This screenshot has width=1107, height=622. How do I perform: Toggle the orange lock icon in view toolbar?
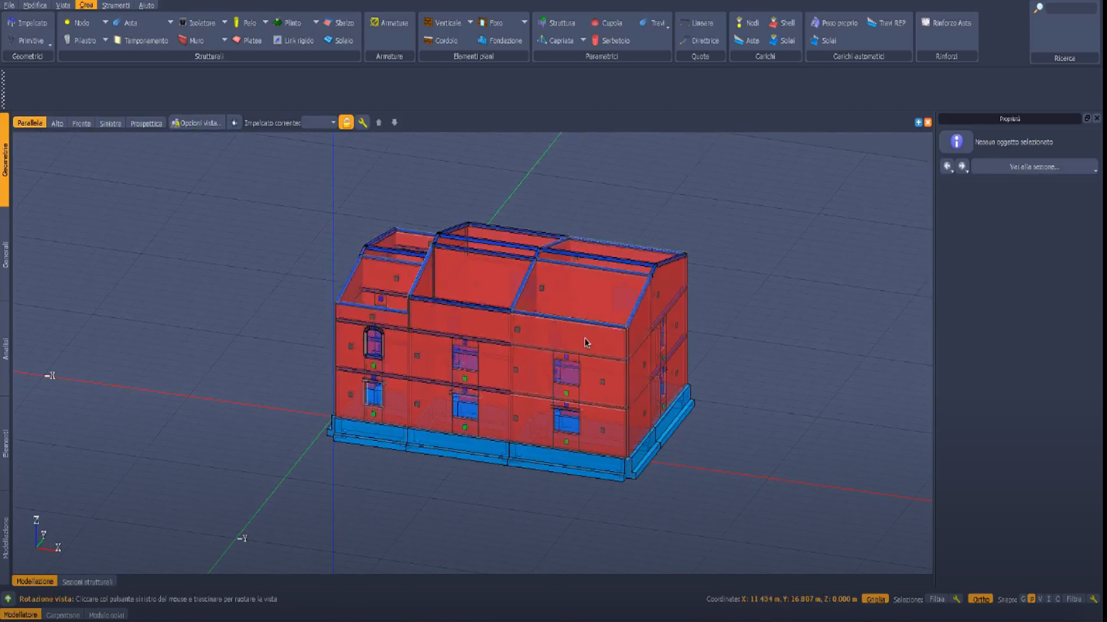tap(347, 122)
